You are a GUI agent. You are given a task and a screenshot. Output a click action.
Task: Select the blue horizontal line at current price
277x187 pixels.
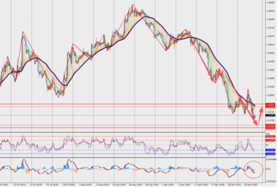pyautogui.click(x=133, y=116)
